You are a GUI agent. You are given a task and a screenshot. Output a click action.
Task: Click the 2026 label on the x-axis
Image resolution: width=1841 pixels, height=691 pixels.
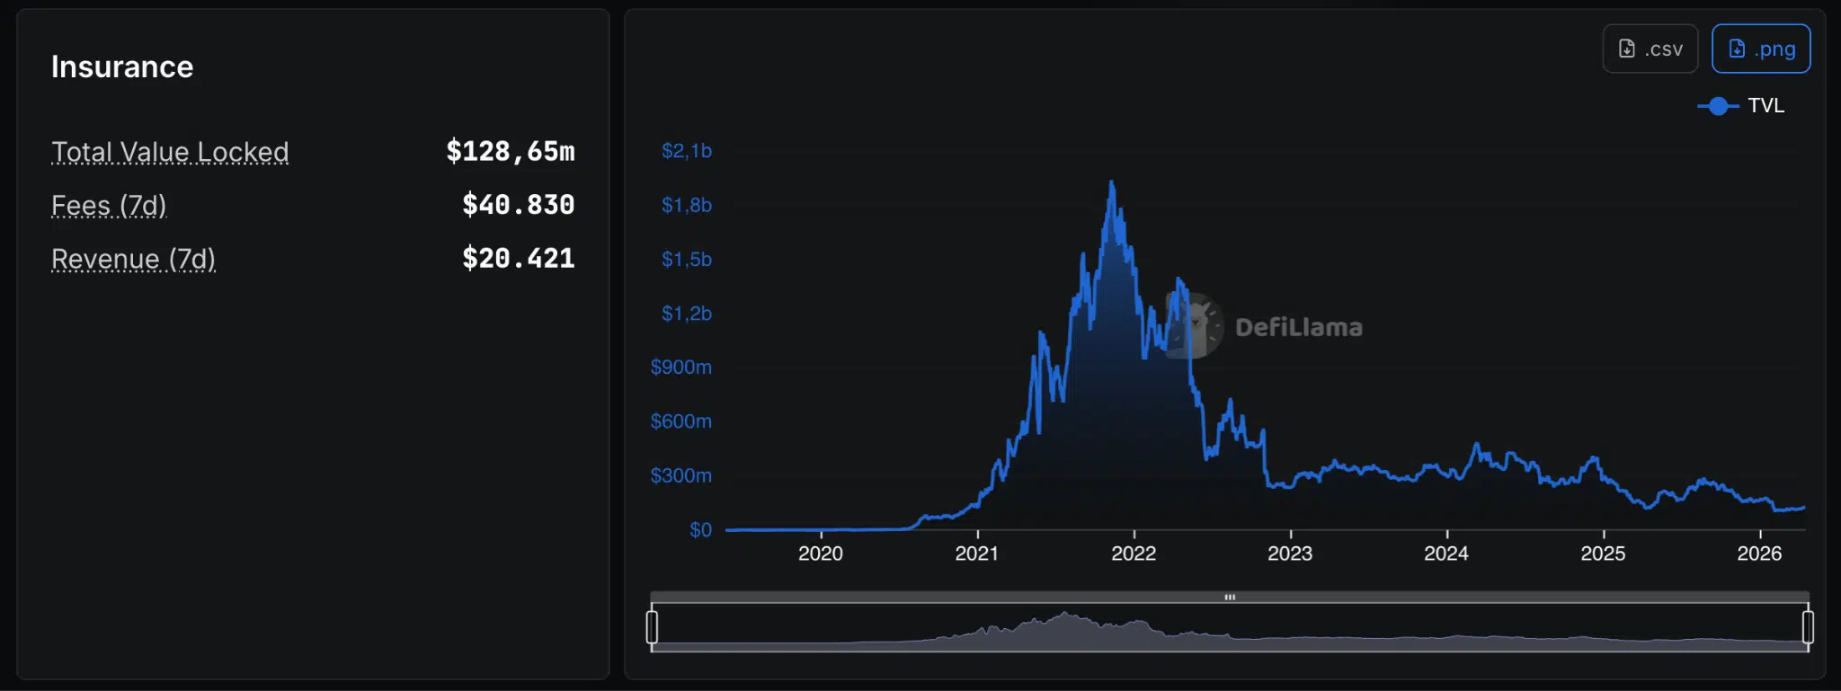pyautogui.click(x=1758, y=554)
